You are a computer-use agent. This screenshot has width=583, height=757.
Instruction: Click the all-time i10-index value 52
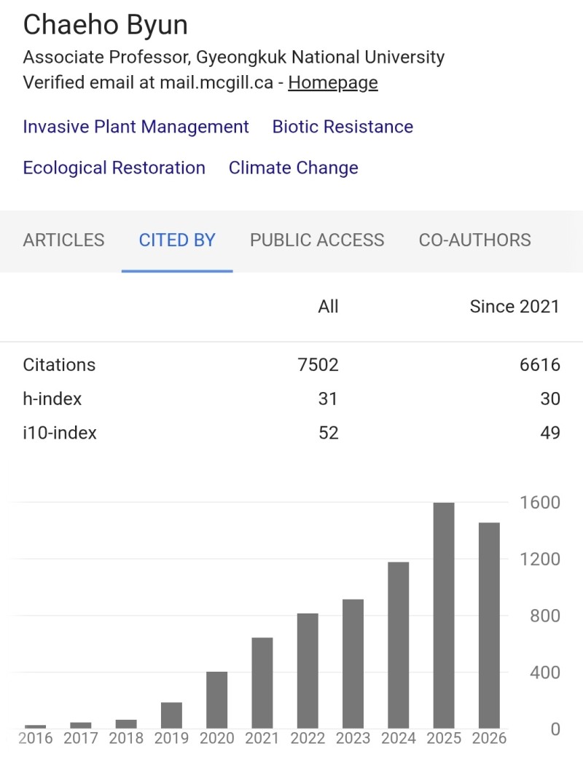pos(329,433)
